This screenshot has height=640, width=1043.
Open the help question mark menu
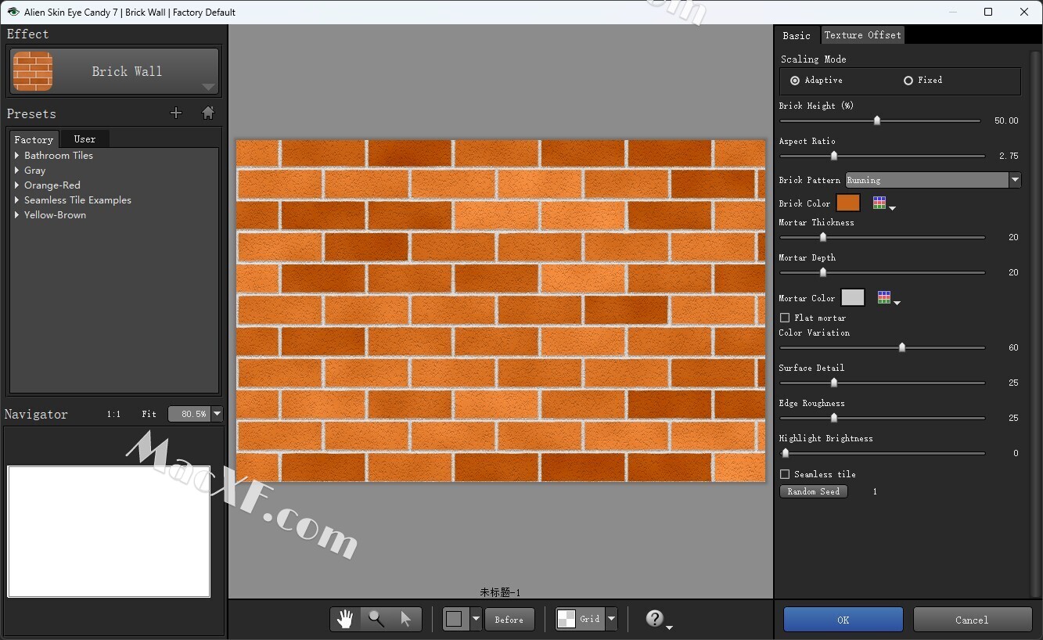656,619
